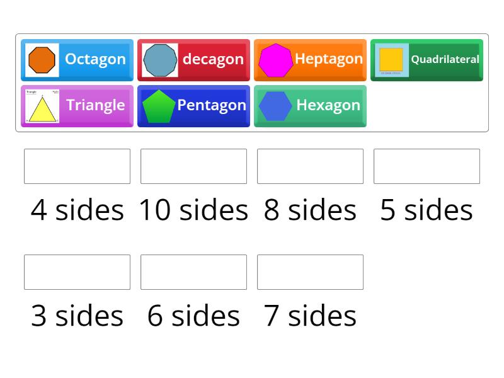Select the Pentagon answer tile
Viewport: 504px width, 378px height.
193,105
